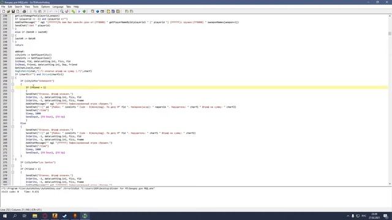Open the Language menu
Screen dimensions: 392x220
click(x=58, y=7)
